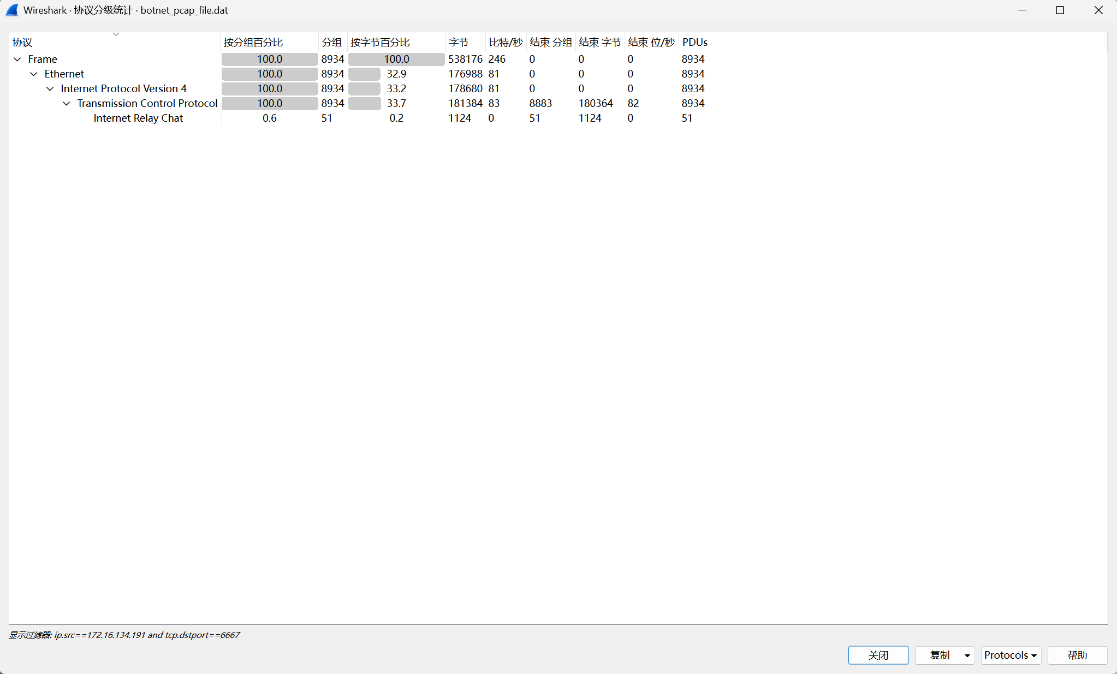Sort by 按字节百分比 column header
Screen dimensions: 1117x674
click(x=381, y=42)
